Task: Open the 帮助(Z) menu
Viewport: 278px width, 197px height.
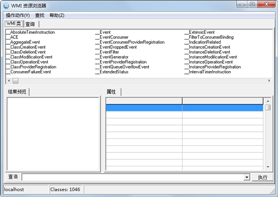Action: pyautogui.click(x=57, y=15)
